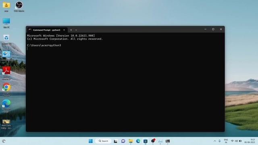Click the Microsoft Windows version line
The height and width of the screenshot is (145, 258).
(61, 36)
